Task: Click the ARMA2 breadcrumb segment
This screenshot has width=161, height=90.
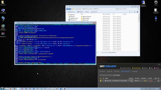Action: click(96, 9)
